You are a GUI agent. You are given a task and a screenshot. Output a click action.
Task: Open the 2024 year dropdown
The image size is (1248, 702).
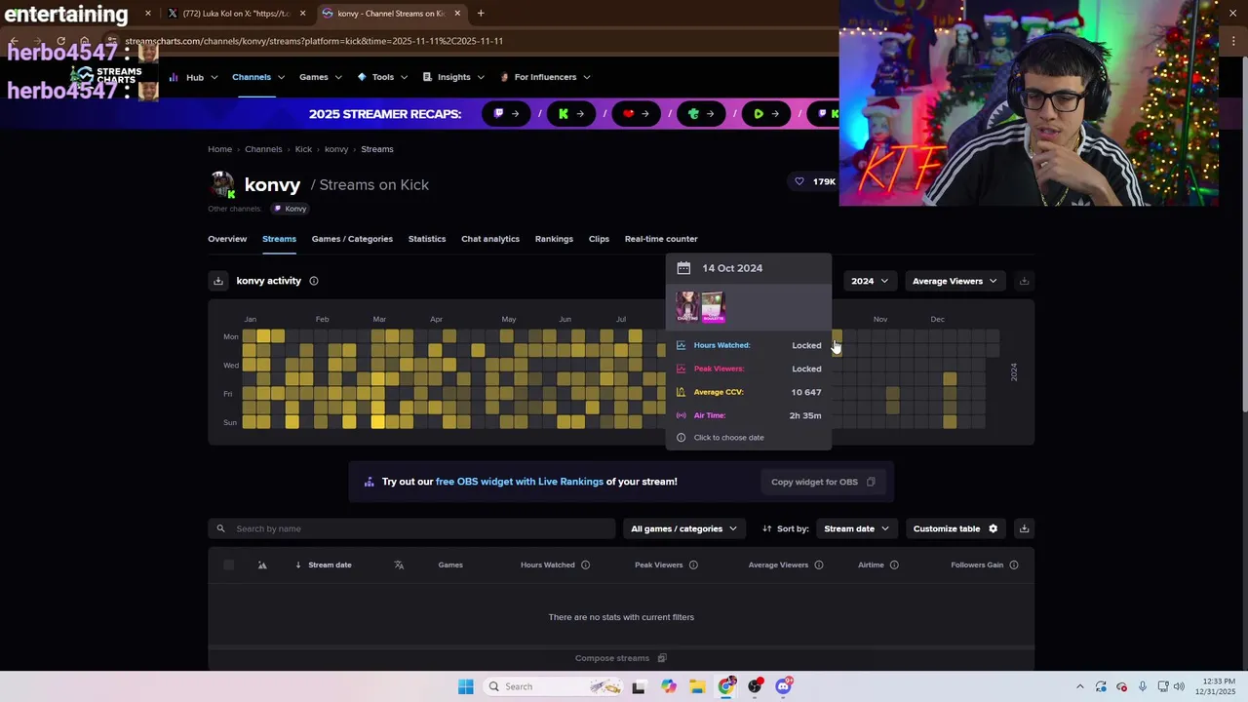869,281
